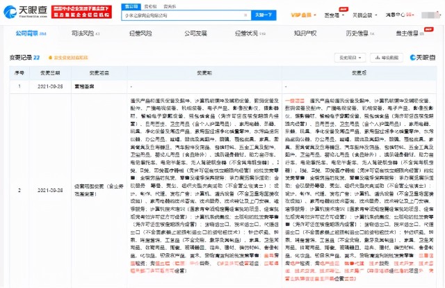
Task: Clear the search field with the x icon
Action: coord(245,15)
